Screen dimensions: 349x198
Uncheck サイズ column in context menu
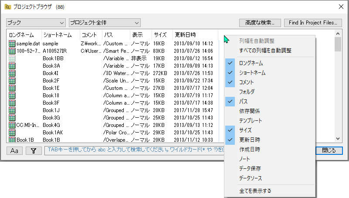[270, 130]
